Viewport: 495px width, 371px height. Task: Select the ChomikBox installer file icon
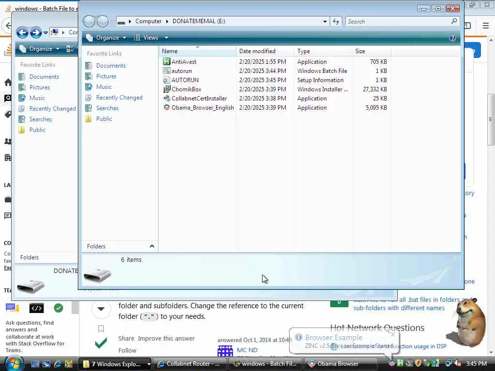166,89
